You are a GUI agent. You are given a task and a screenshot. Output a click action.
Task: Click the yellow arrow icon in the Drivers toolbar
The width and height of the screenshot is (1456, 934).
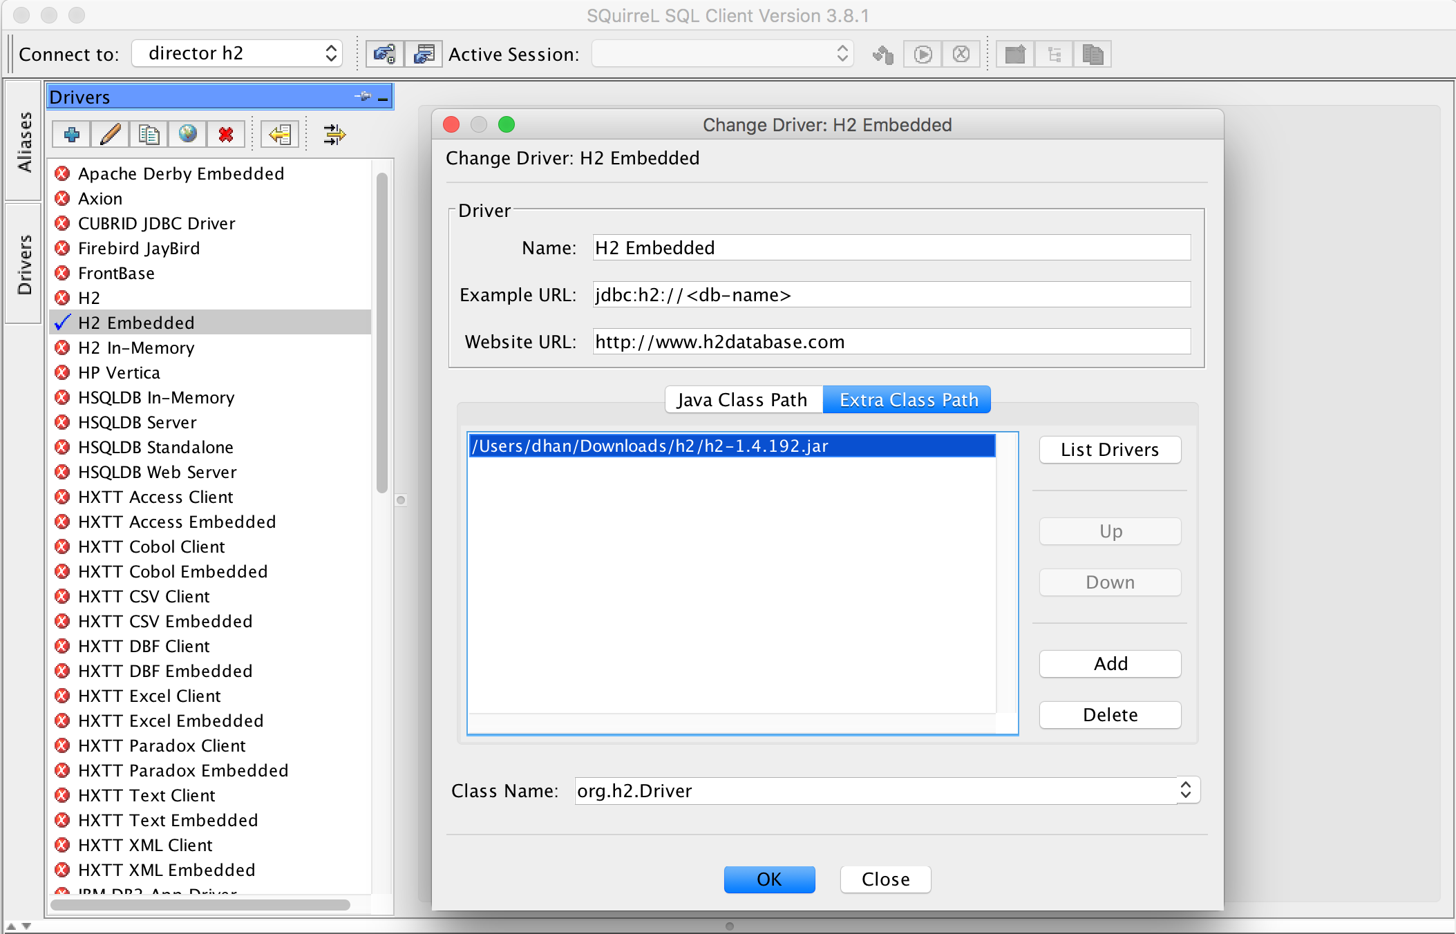[280, 134]
